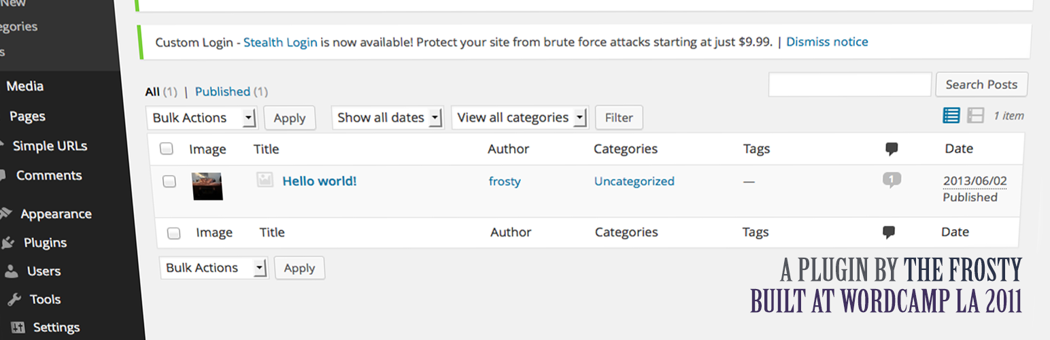Click the footer comments column icon

point(888,233)
